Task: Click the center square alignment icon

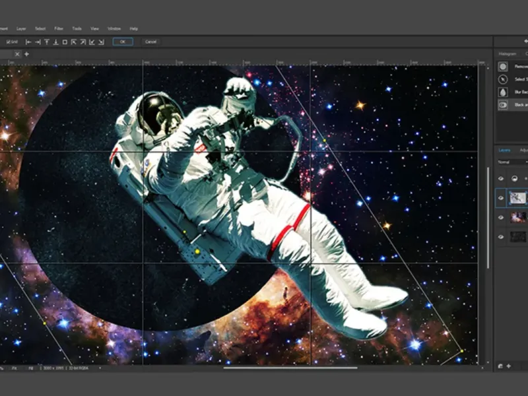Action: pyautogui.click(x=65, y=42)
